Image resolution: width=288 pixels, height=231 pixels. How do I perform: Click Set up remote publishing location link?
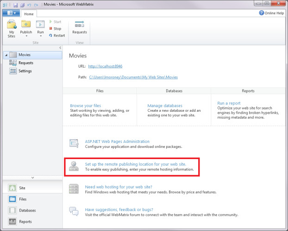point(135,164)
